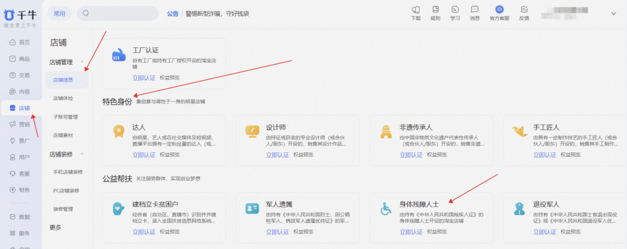Open the 警惕新型诈骗 announcement text
Image resolution: width=627 pixels, height=249 pixels.
[x=217, y=13]
